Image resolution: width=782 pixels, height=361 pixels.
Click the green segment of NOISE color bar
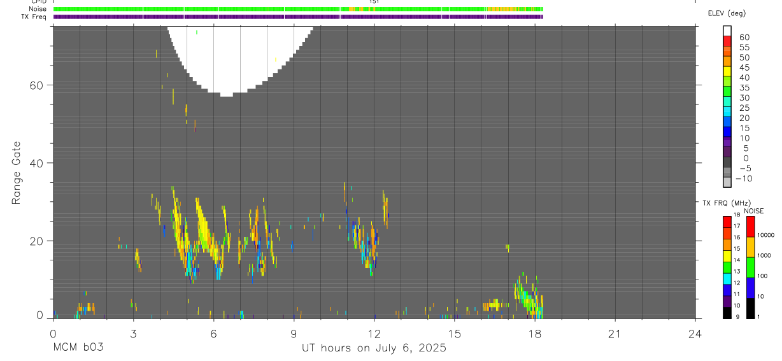coord(750,267)
